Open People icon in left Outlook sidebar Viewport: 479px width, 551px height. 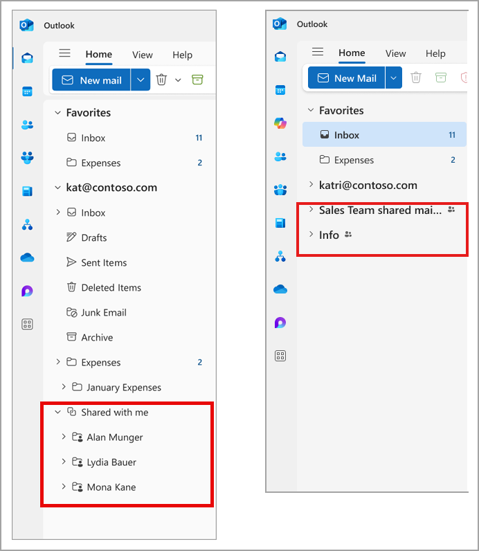pyautogui.click(x=27, y=125)
